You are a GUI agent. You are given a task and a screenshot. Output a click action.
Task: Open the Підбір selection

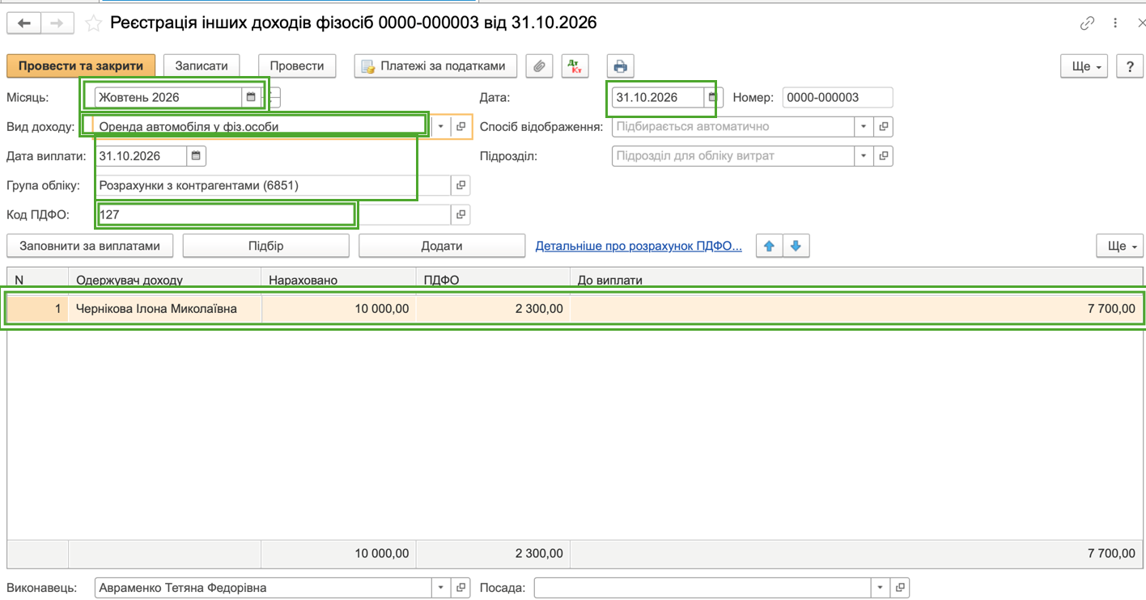click(x=265, y=246)
